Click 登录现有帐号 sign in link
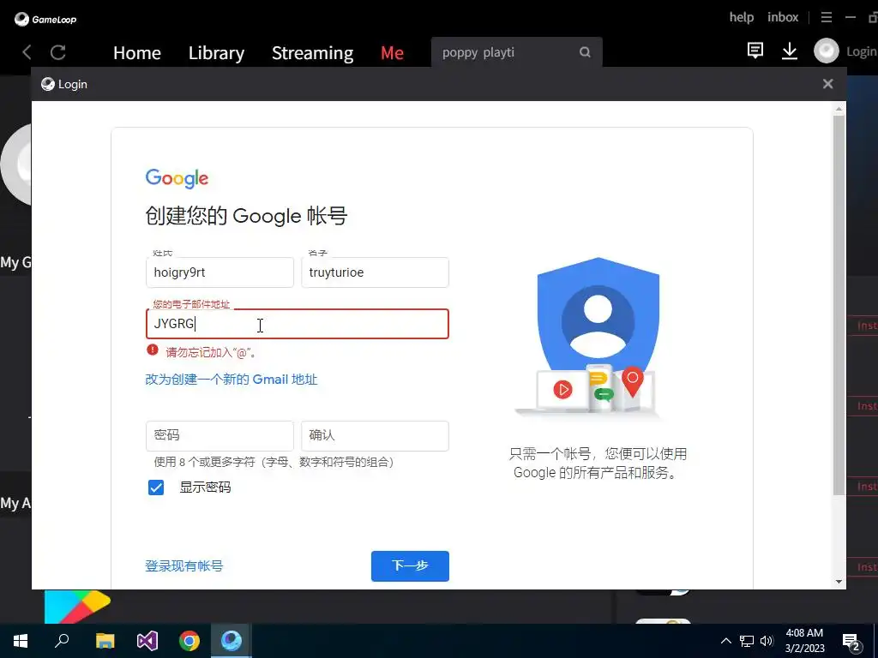878x658 pixels. point(184,565)
